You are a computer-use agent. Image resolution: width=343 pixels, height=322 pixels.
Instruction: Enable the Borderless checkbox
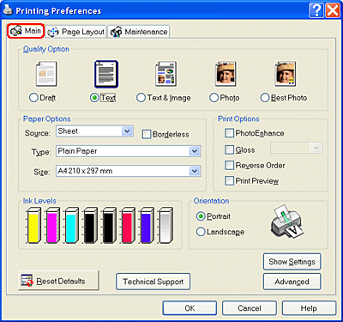pos(147,134)
